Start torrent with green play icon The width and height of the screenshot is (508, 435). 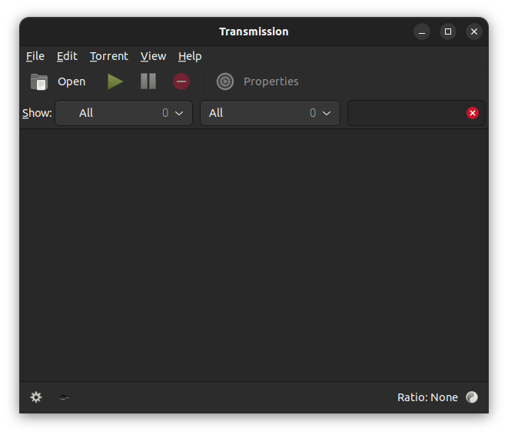click(115, 81)
